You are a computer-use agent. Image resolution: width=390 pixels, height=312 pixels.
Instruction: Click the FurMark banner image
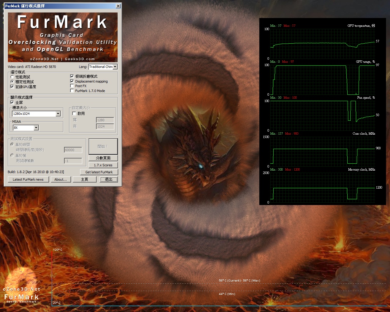[x=63, y=37]
